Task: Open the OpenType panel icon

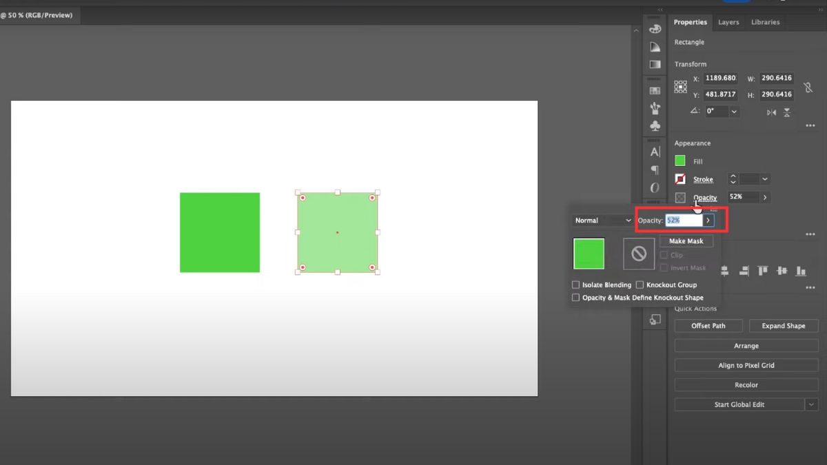Action: point(655,187)
